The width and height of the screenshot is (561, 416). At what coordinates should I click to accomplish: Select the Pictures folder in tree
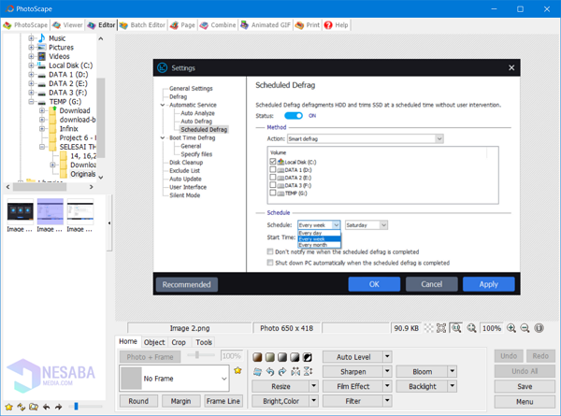click(61, 48)
